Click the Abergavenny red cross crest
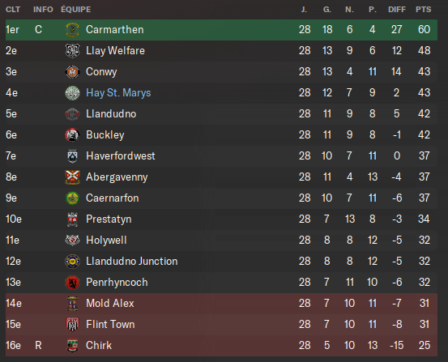The height and width of the screenshot is (362, 448). point(72,177)
